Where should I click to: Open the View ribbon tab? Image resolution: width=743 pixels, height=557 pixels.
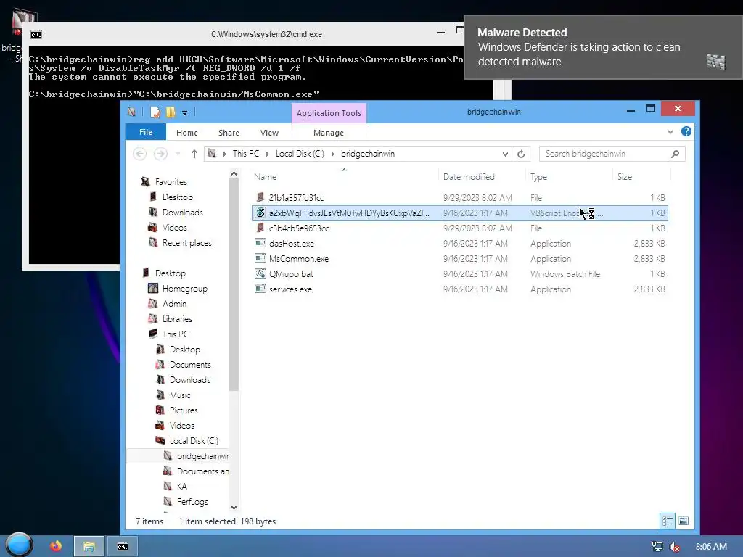269,133
